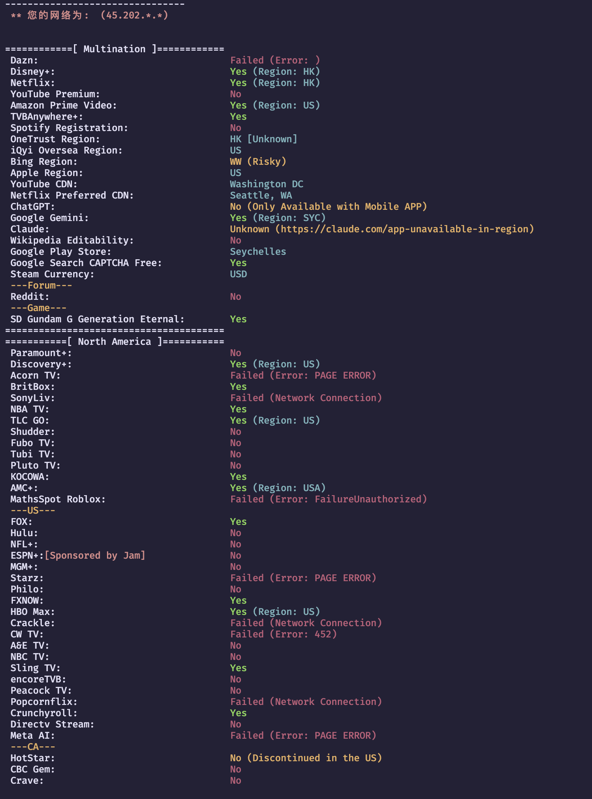Click the Seychelles Google Play Store value
The width and height of the screenshot is (592, 799).
tap(258, 252)
